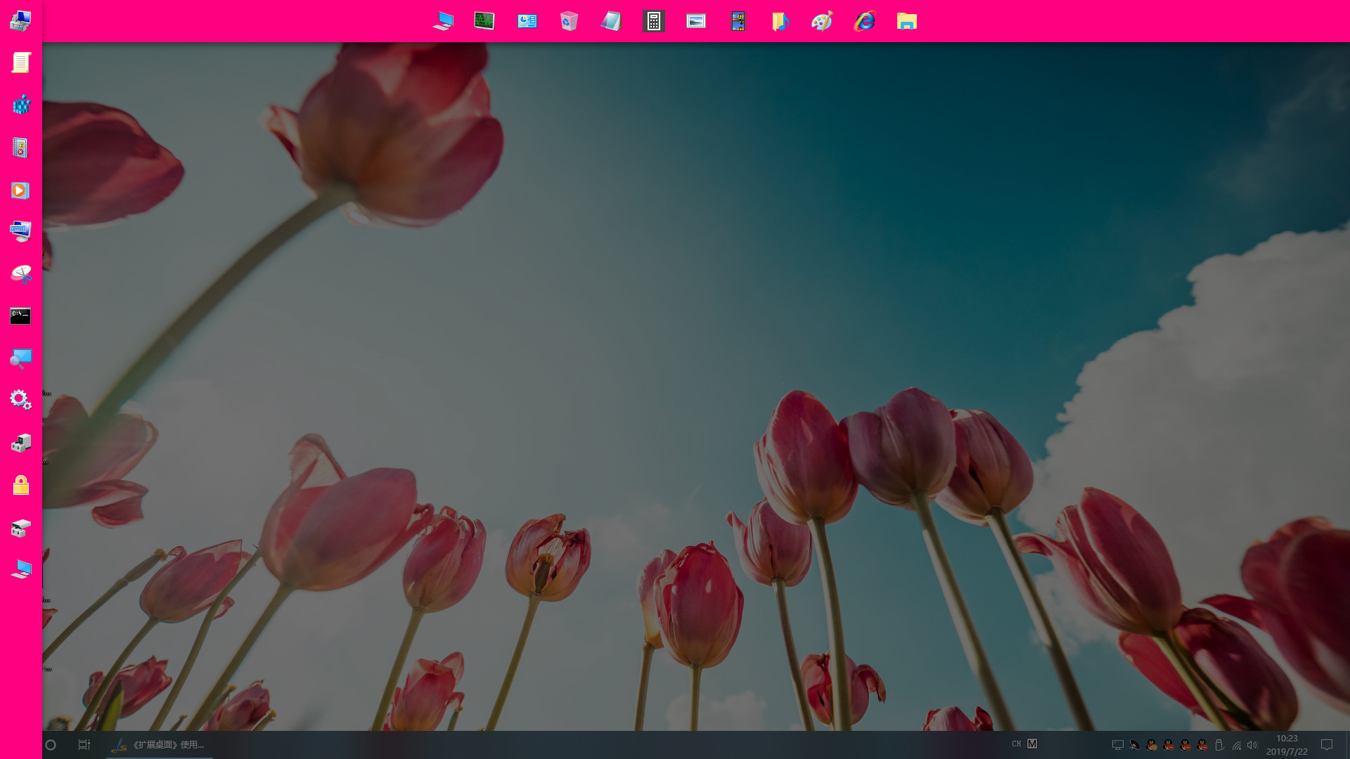This screenshot has width=1350, height=759.
Task: Open Registry Editor cube icon in left sidebar
Action: pyautogui.click(x=20, y=104)
